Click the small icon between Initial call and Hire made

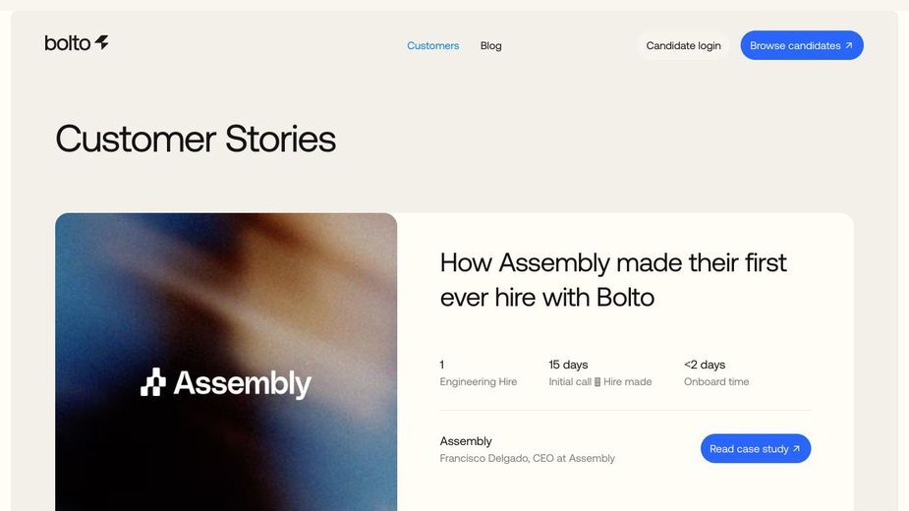click(x=597, y=381)
